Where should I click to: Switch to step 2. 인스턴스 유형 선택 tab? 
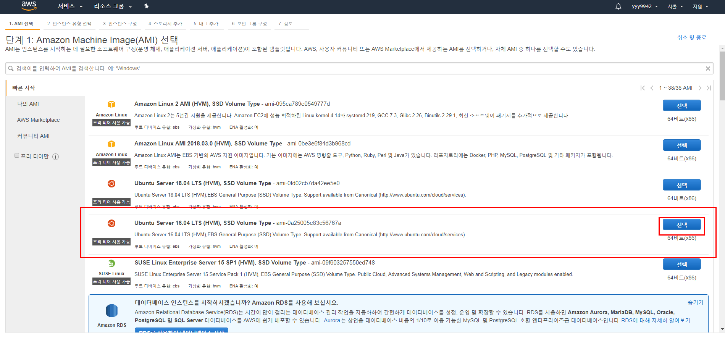69,24
